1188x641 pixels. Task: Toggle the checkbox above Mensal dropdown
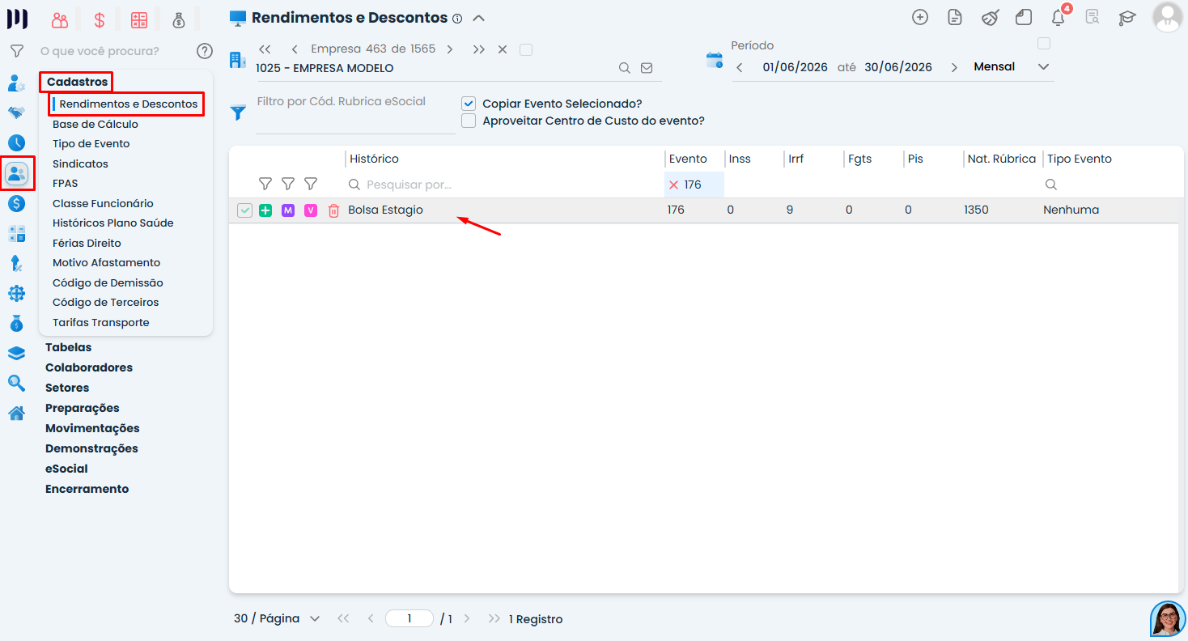click(1044, 43)
